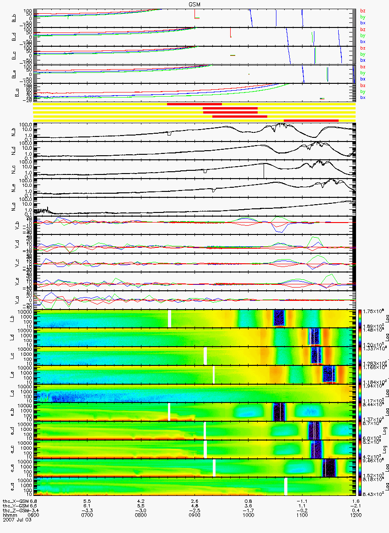
Task: Click the N_e density panel label
Action: pyautogui.click(x=14, y=188)
